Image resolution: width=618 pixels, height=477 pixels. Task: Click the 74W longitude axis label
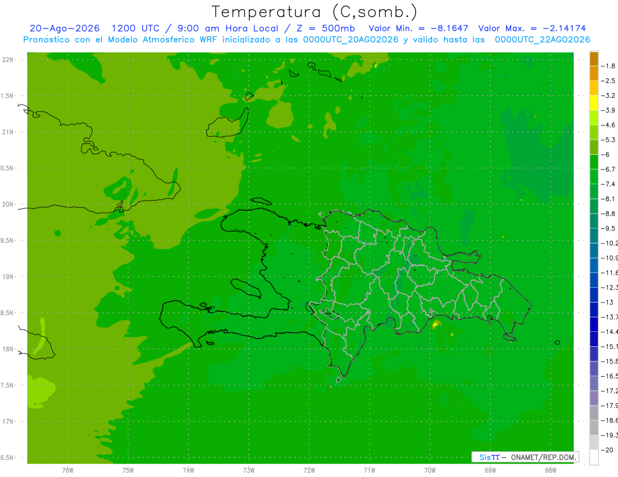[188, 470]
